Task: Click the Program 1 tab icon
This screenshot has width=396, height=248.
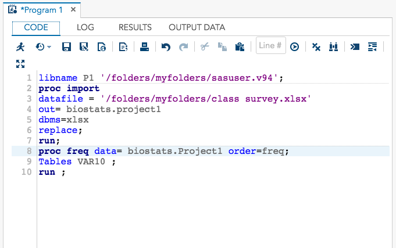Action: pyautogui.click(x=12, y=10)
